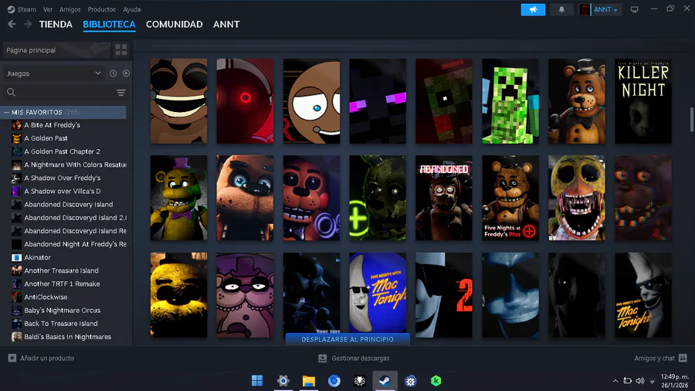Open the Amigos menu
This screenshot has width=695, height=391.
coord(70,9)
